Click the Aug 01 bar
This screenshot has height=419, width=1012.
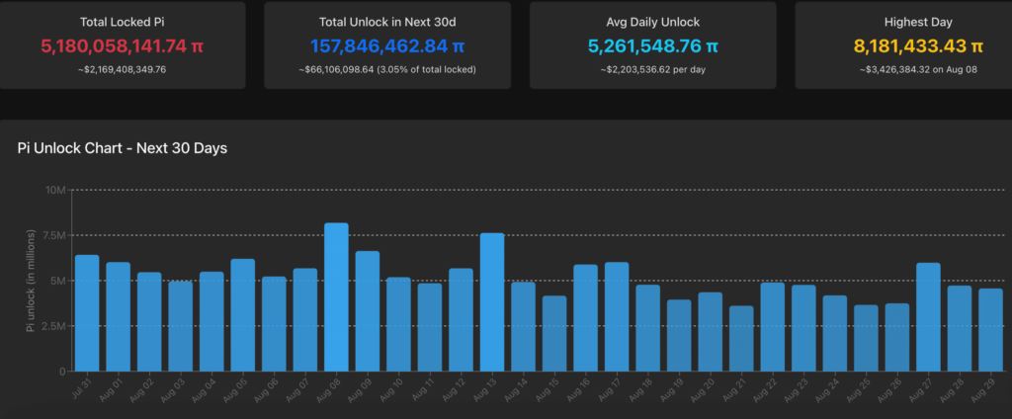coord(119,316)
